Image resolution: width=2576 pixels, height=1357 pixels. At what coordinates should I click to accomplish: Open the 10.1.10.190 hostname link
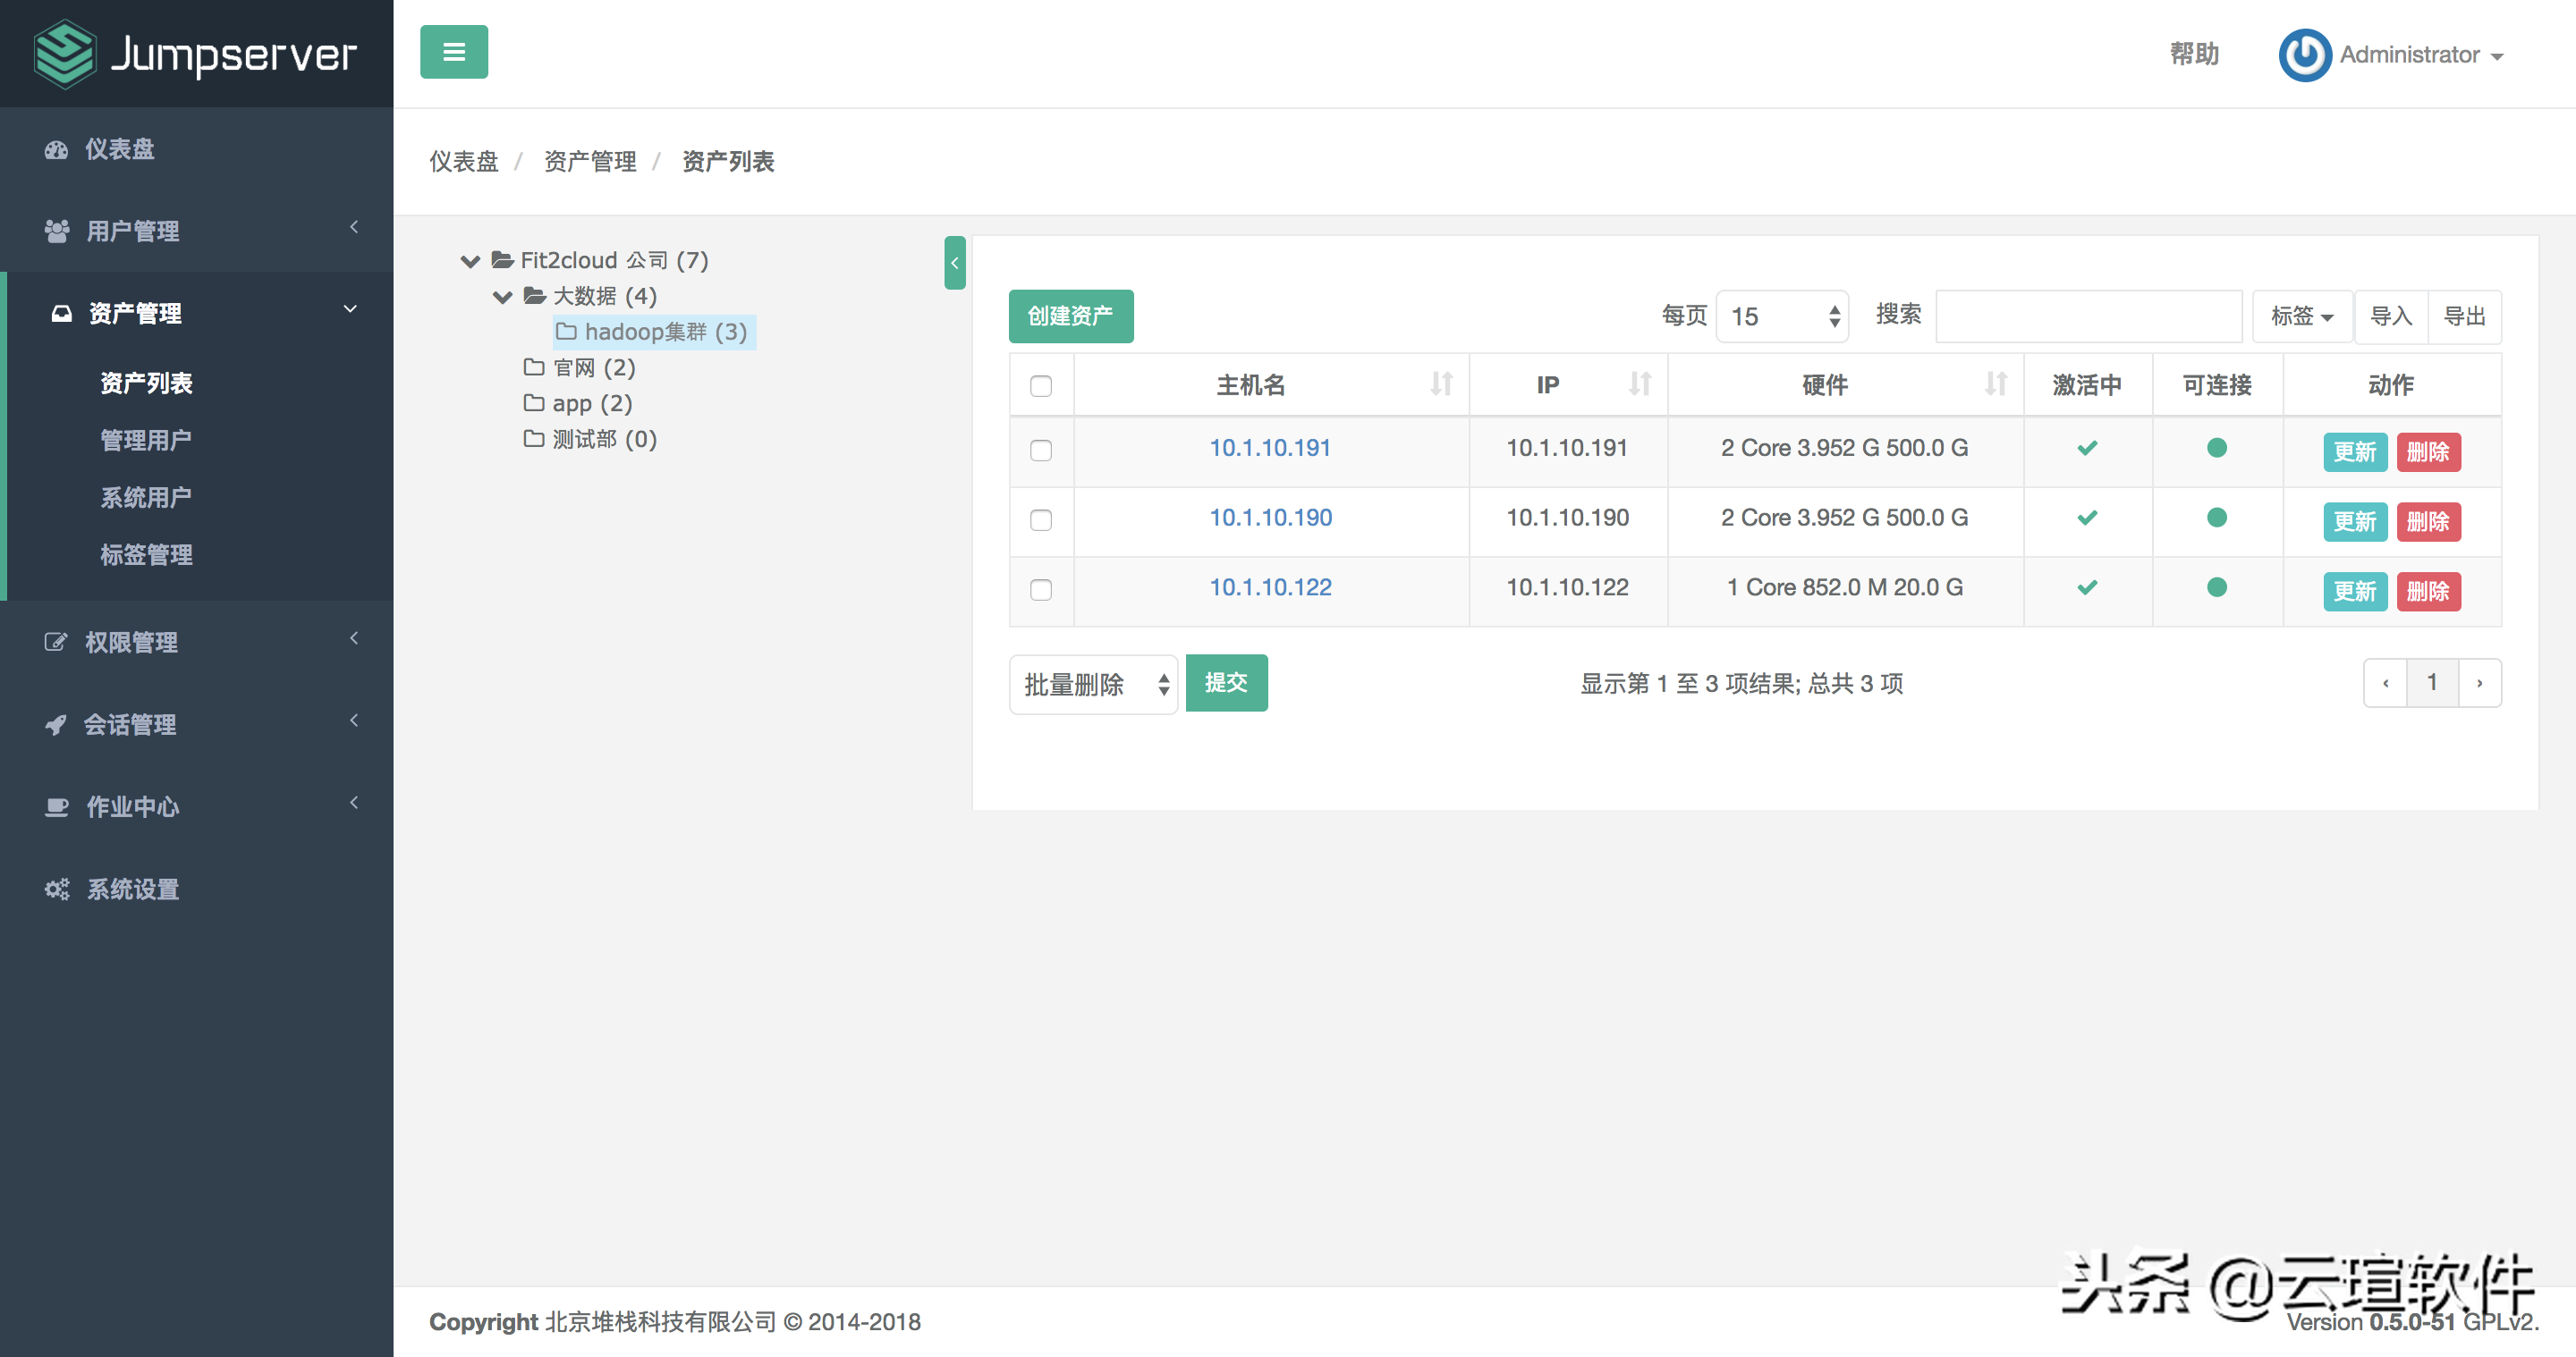click(1270, 518)
